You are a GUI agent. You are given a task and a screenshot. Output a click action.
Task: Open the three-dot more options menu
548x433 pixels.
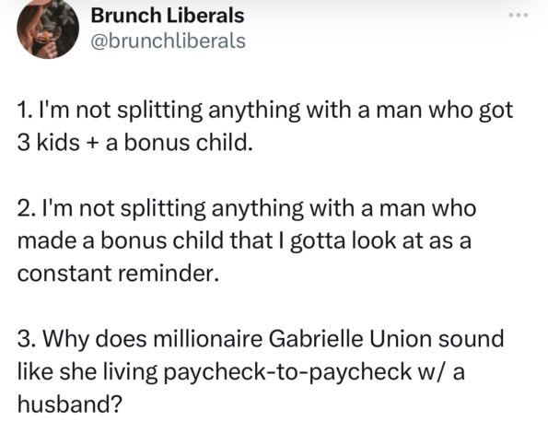tap(519, 15)
